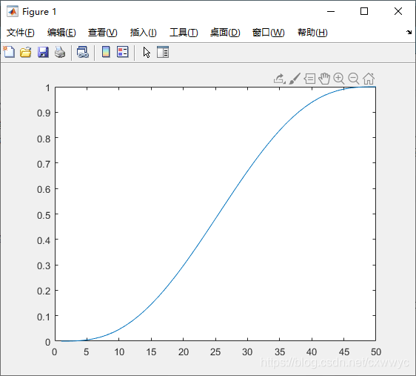Click x-axis tick label 40
Image resolution: width=416 pixels, height=376 pixels.
[312, 352]
